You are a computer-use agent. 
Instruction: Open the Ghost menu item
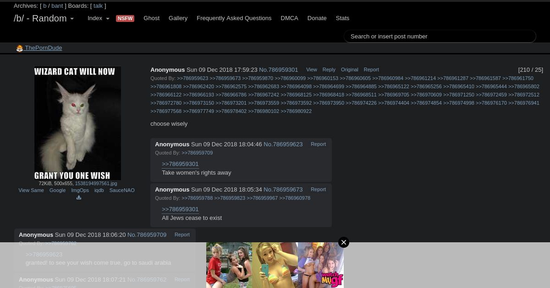pyautogui.click(x=151, y=18)
